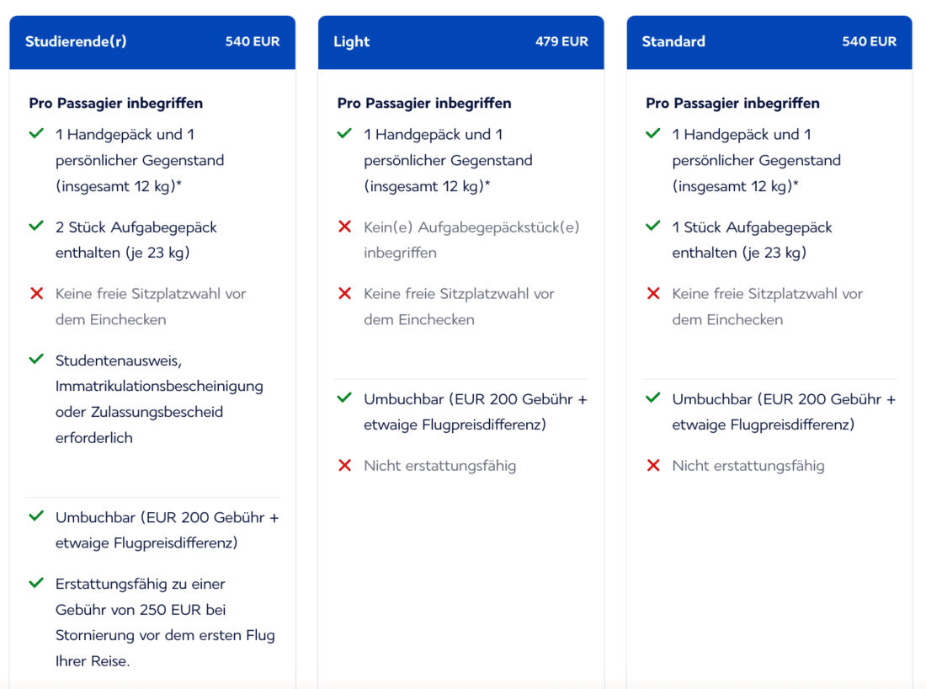The height and width of the screenshot is (689, 926).
Task: Click Light's Handgepäck green check icon
Action: click(344, 134)
